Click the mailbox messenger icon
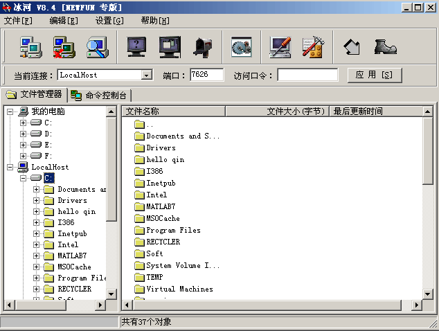Screen dimensions: 439x331 click(203, 48)
